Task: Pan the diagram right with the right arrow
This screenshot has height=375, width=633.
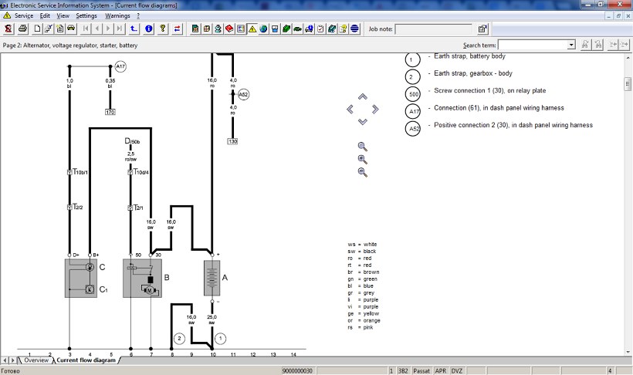Action: [x=375, y=109]
